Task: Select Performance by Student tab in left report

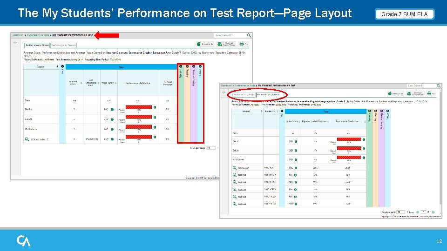Action: [x=64, y=45]
